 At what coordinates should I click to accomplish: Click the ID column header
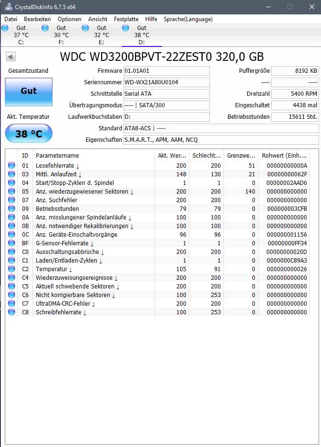point(25,155)
